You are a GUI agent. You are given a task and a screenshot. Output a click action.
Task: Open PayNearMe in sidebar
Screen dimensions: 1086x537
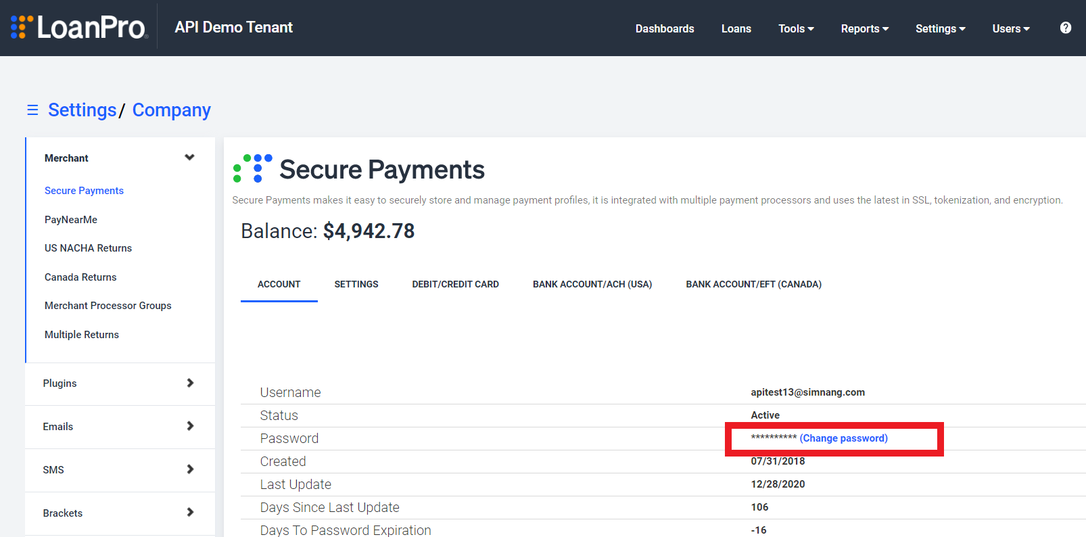point(71,220)
